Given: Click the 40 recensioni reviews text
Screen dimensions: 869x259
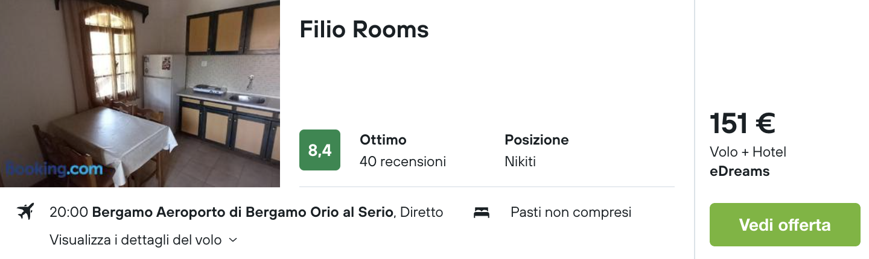Looking at the screenshot, I should click(403, 161).
